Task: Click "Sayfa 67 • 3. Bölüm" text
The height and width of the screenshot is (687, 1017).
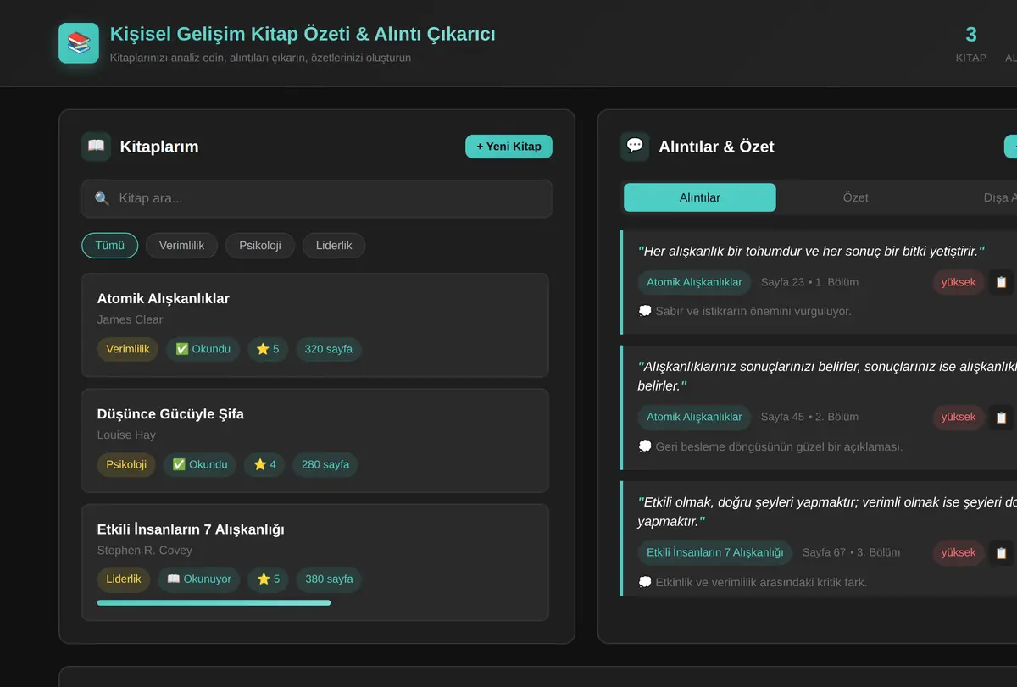Action: click(851, 552)
